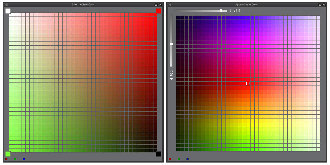
Task: Click the red indicator in Approximate Color
Action: 170,159
